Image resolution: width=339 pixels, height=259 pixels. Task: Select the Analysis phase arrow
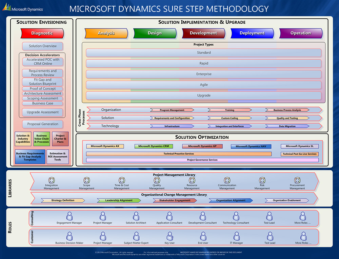tap(106, 33)
